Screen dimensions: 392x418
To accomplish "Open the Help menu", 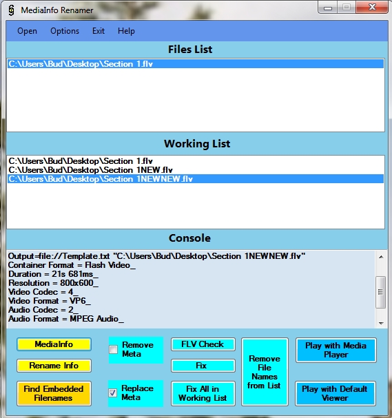I will (x=126, y=31).
